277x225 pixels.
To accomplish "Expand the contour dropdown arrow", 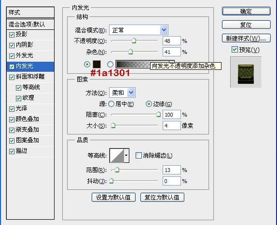I will pyautogui.click(x=126, y=155).
